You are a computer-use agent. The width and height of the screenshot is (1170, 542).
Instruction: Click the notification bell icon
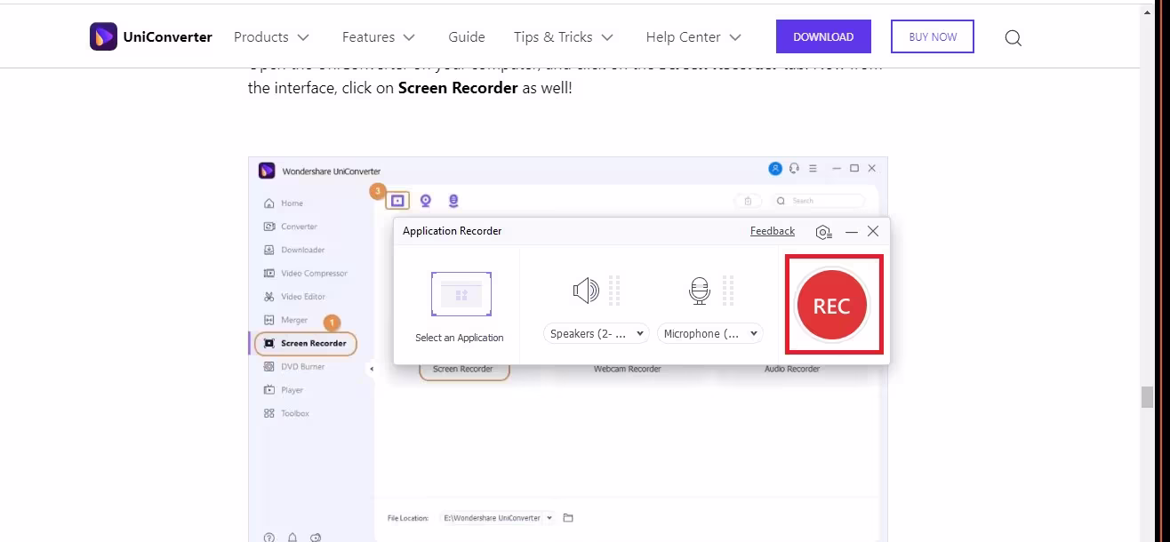[x=292, y=538]
